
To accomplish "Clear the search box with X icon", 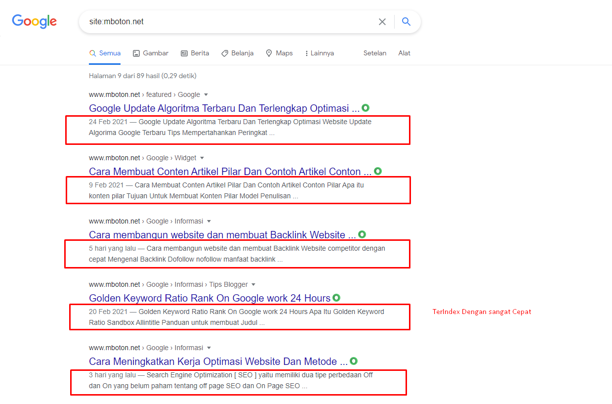I will (382, 22).
